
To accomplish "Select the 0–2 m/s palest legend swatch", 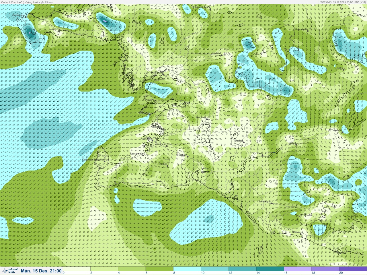I will point(77,269).
